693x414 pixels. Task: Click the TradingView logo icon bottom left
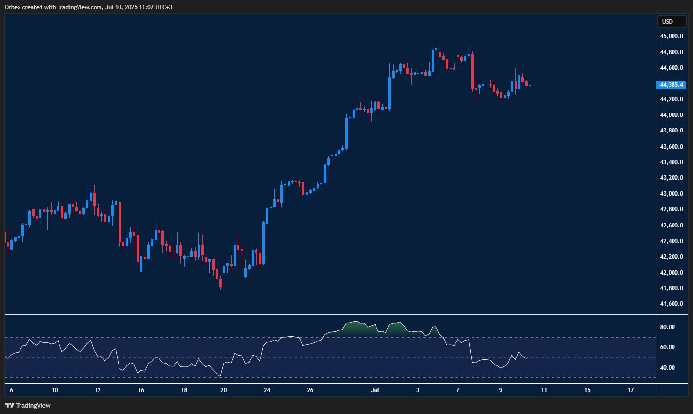[x=9, y=405]
